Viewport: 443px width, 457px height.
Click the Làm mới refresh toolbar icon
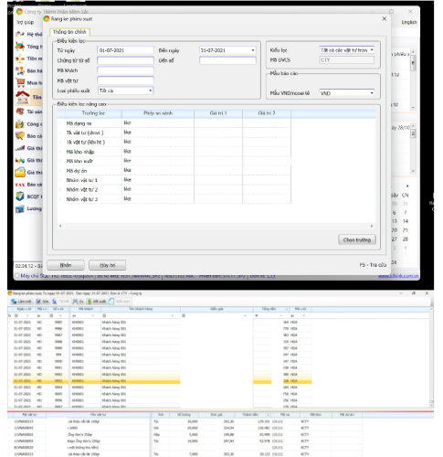pos(14,302)
